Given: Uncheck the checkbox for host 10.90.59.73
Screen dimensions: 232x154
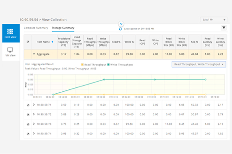Looking at the screenshot, I should click(x=28, y=124).
